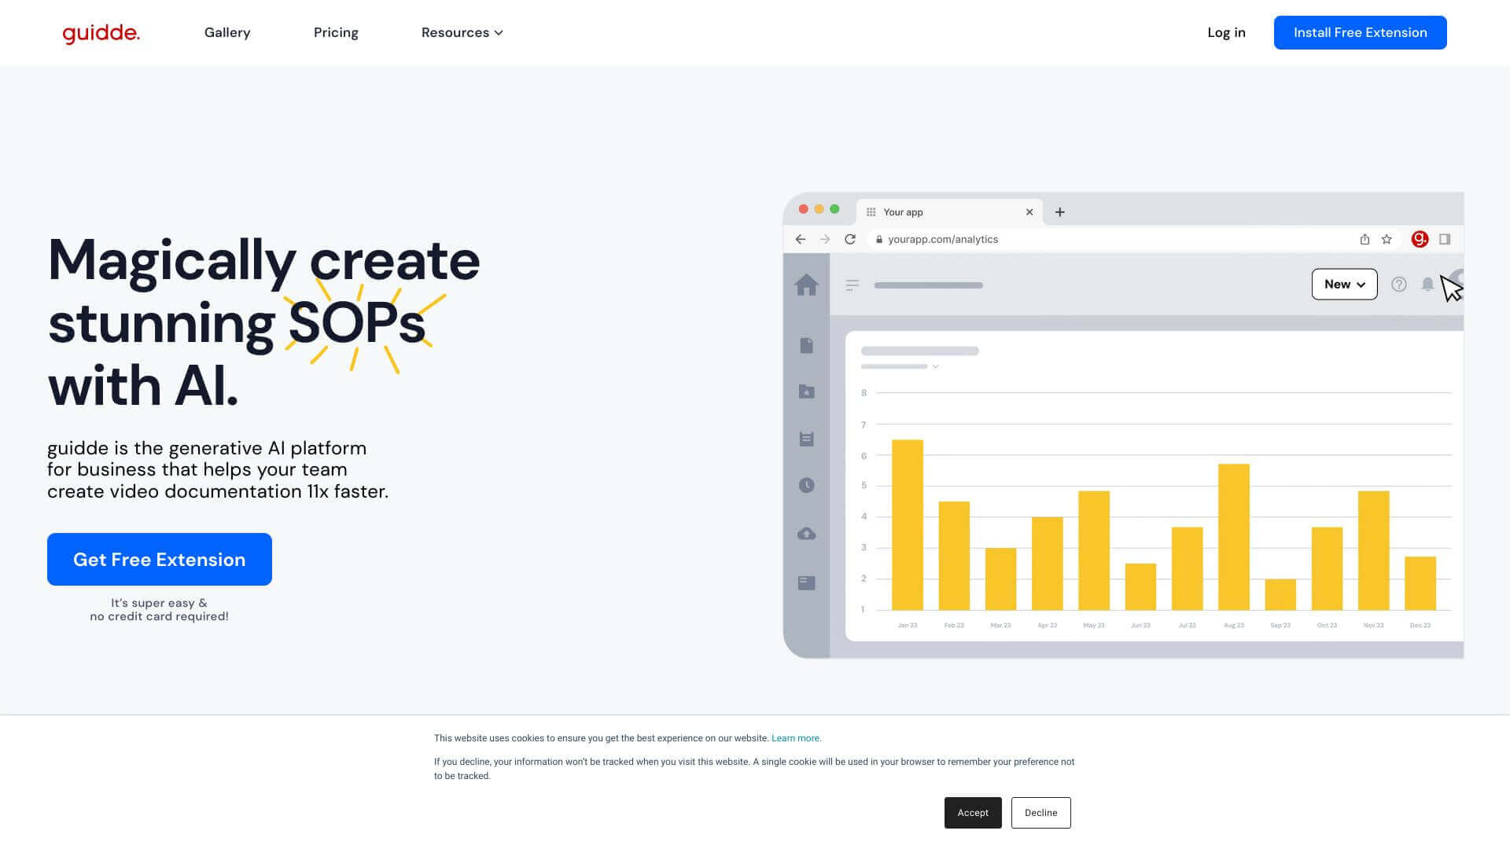The height and width of the screenshot is (849, 1510).
Task: Click the notifications bell icon
Action: coord(1427,285)
